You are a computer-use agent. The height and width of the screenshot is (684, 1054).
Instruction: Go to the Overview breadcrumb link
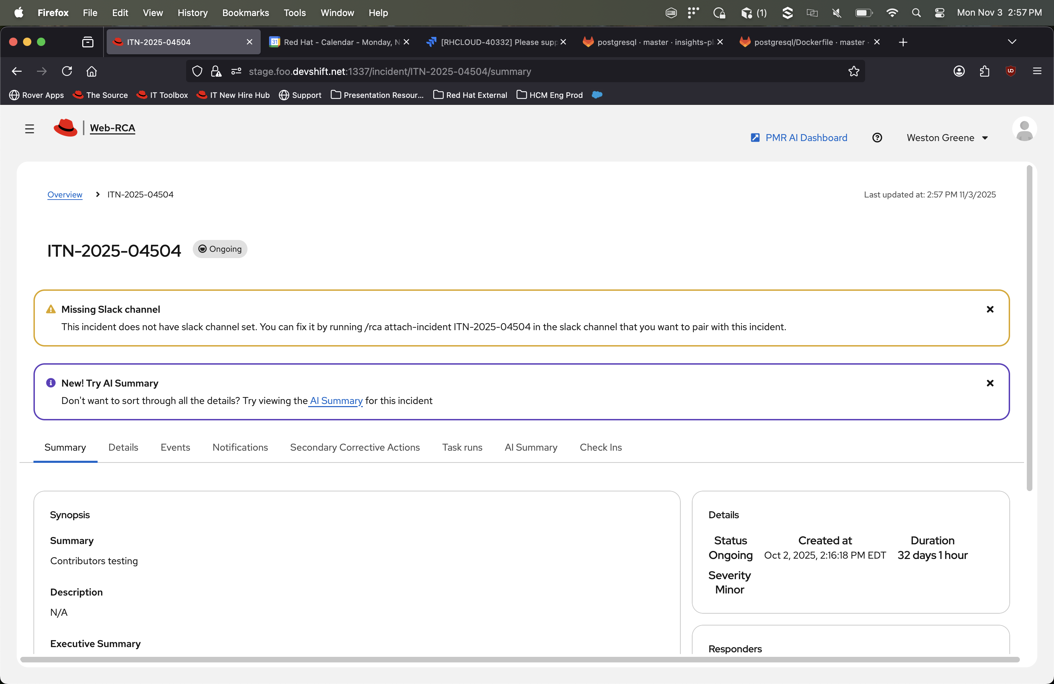pos(65,195)
